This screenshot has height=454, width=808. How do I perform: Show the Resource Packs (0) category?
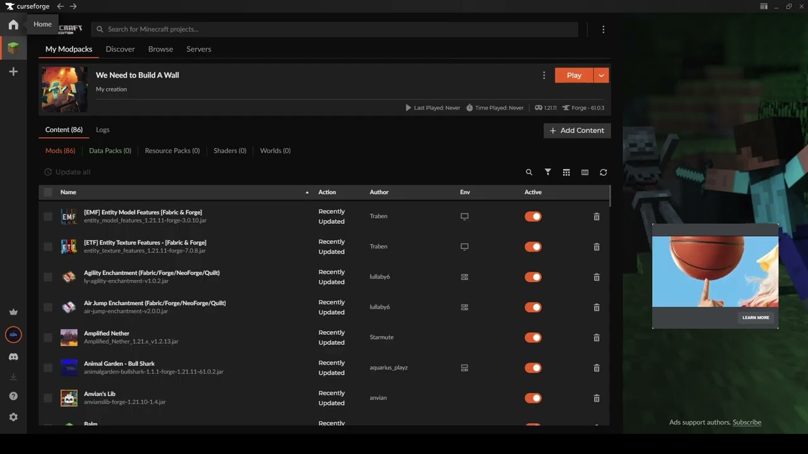(x=172, y=151)
